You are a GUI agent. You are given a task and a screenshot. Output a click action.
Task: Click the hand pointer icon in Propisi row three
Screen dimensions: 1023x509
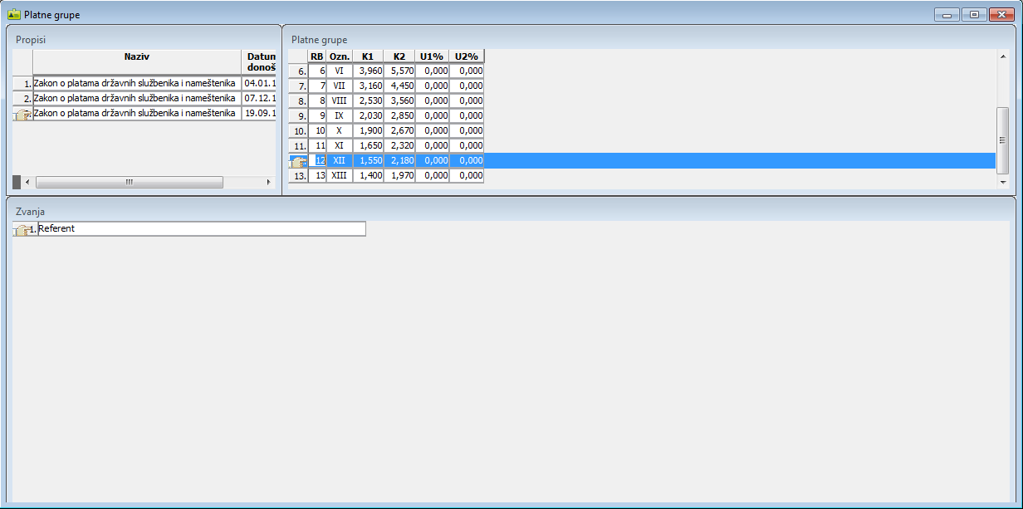click(x=22, y=115)
